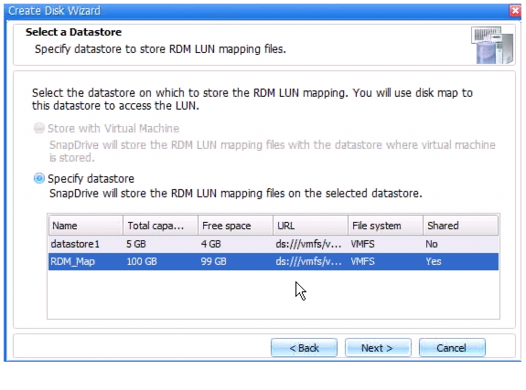Sort datastores by the Name column header

click(x=86, y=226)
